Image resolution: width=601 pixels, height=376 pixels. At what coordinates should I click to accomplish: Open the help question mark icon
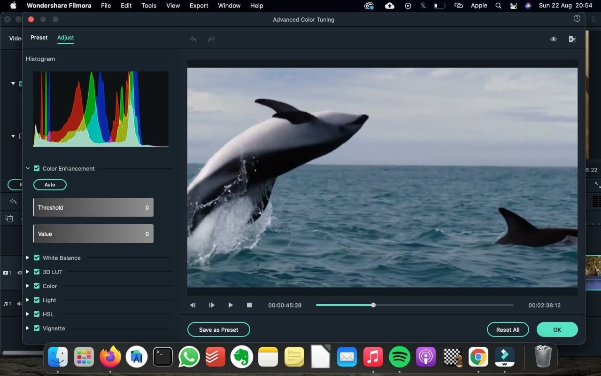click(577, 19)
